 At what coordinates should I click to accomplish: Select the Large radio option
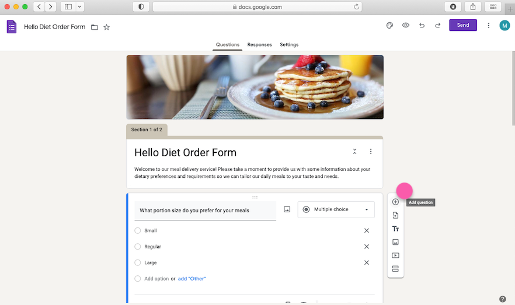[x=138, y=262]
